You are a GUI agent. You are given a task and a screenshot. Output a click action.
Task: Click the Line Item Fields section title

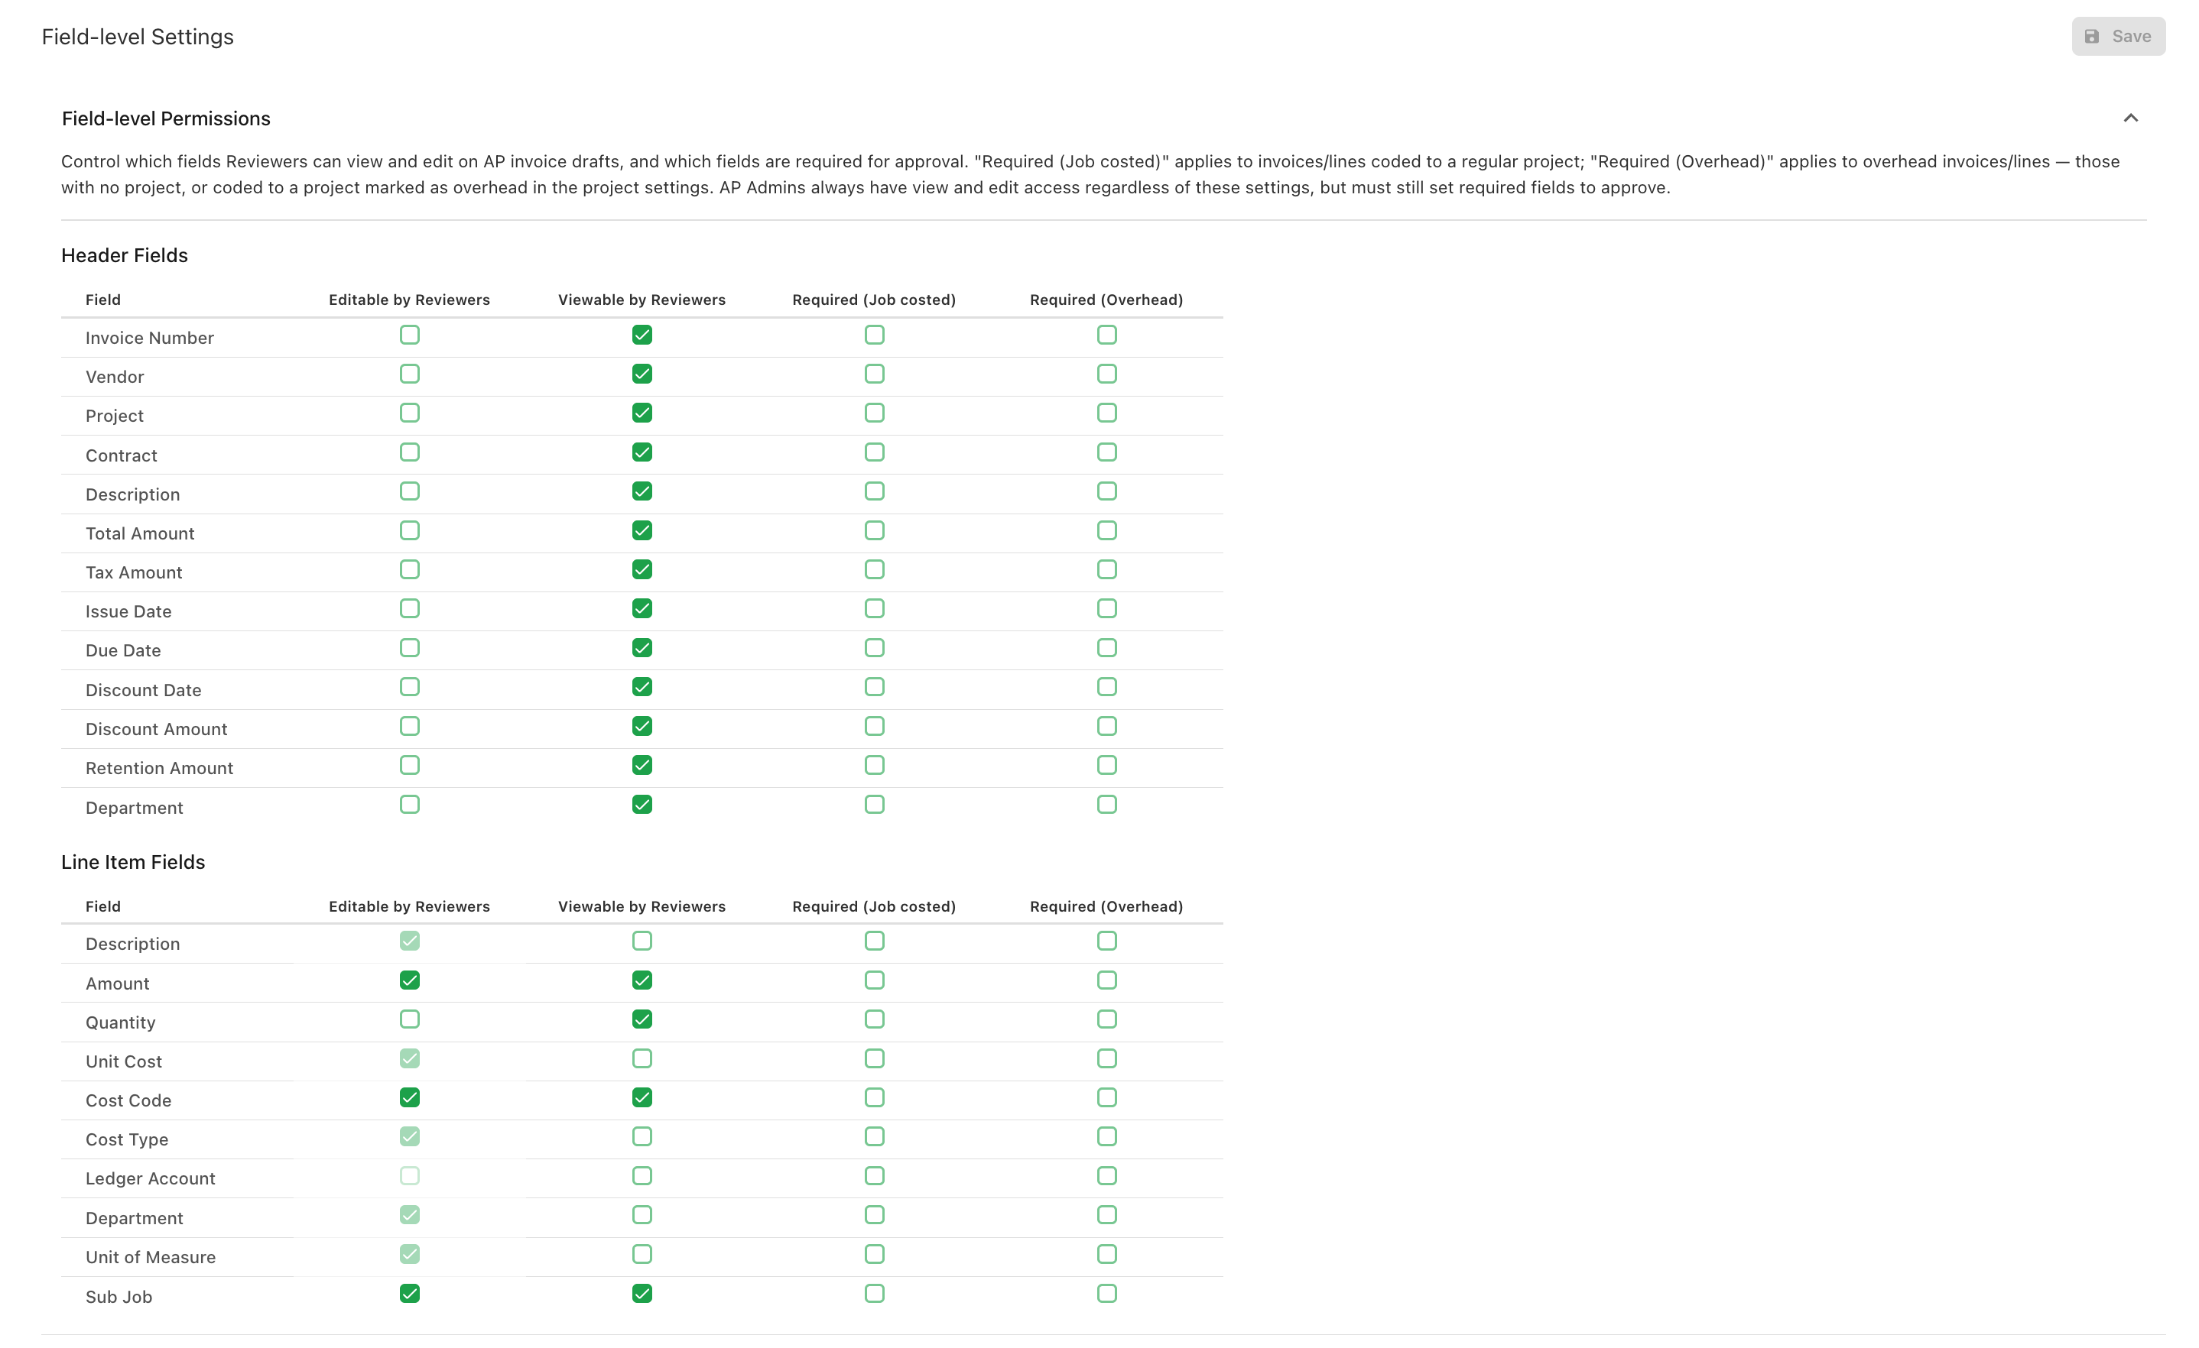[x=133, y=862]
